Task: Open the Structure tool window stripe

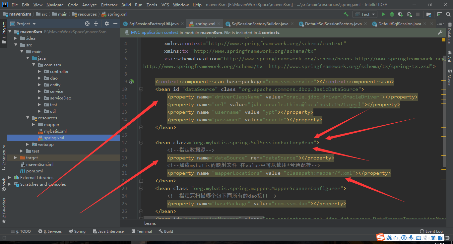Action: (4, 157)
